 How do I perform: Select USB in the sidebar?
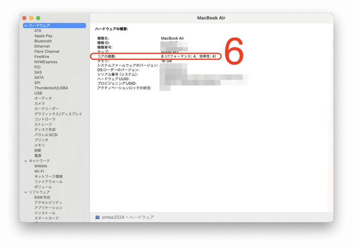(38, 93)
